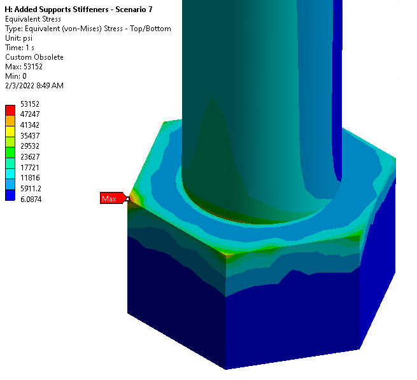
Task: Click legend value 35437
Action: tap(30, 135)
